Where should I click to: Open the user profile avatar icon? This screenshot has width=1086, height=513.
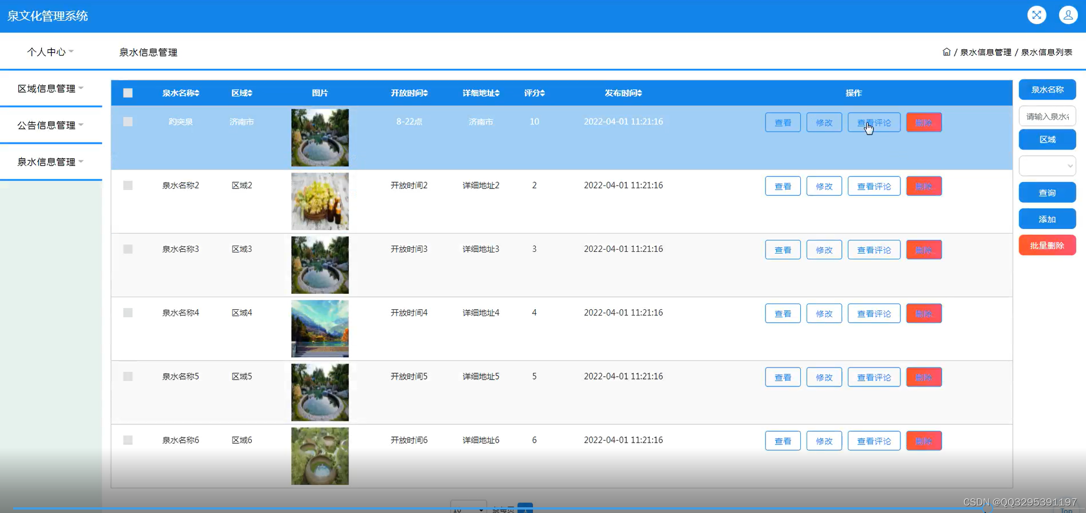pyautogui.click(x=1068, y=15)
